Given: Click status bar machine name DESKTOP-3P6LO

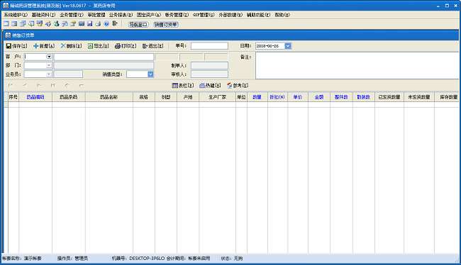Looking at the screenshot, I should (147, 259).
